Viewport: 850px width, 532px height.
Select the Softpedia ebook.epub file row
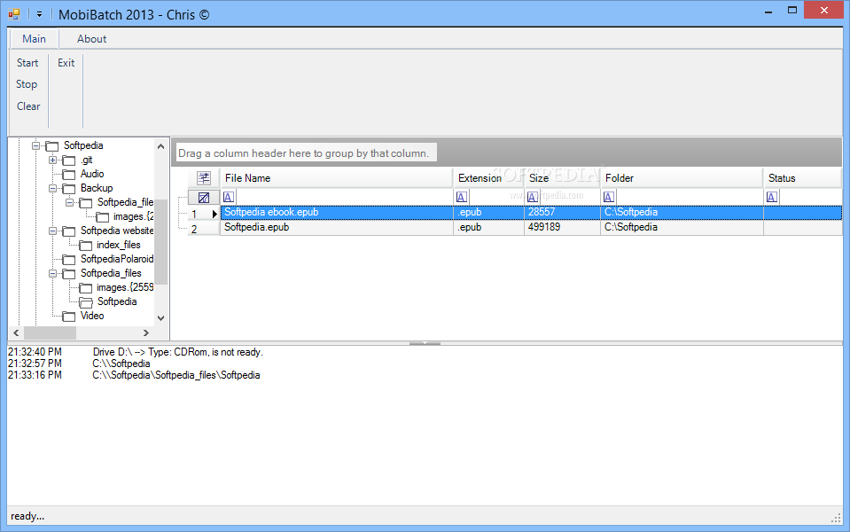531,213
